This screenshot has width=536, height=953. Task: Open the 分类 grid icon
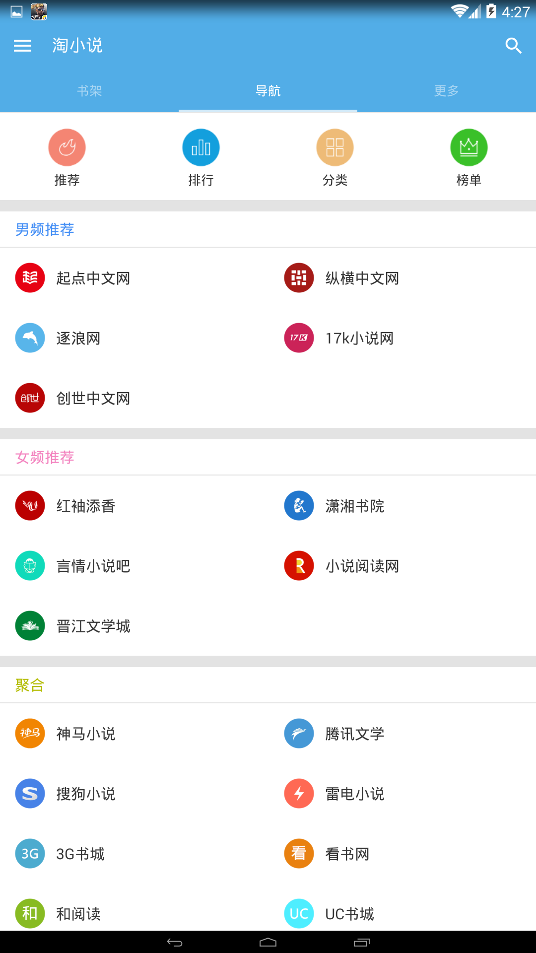click(335, 148)
